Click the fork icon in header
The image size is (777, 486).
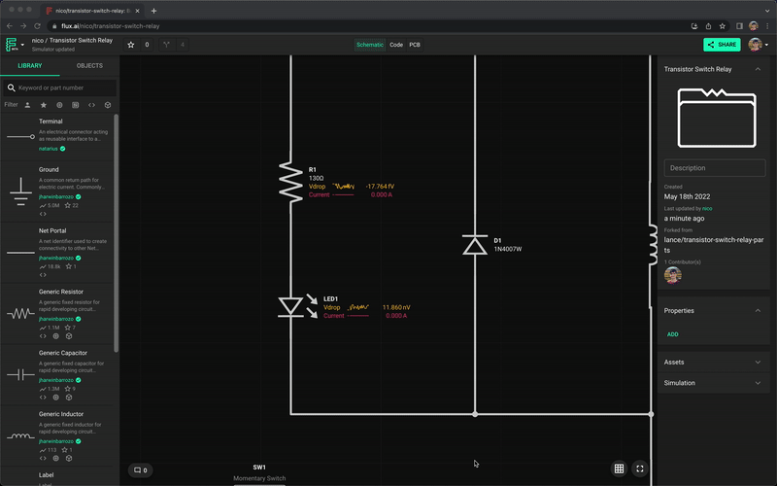pos(166,45)
